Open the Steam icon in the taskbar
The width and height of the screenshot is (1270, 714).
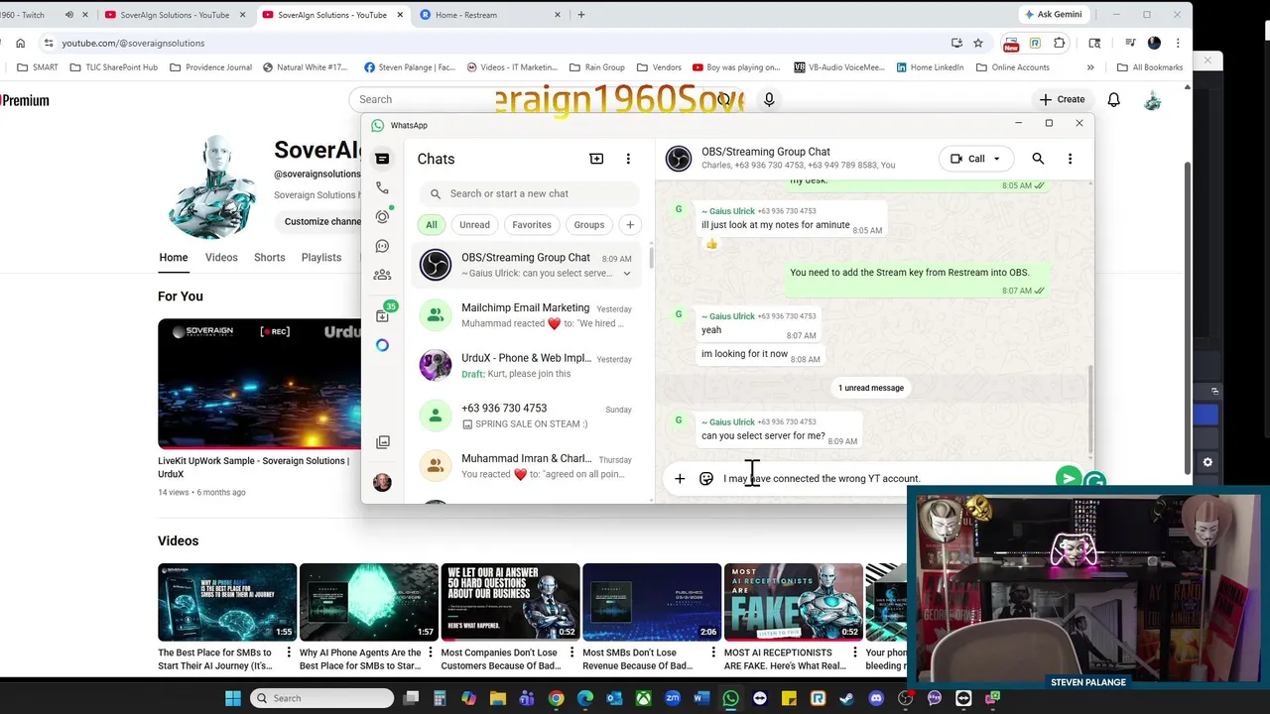coord(846,698)
